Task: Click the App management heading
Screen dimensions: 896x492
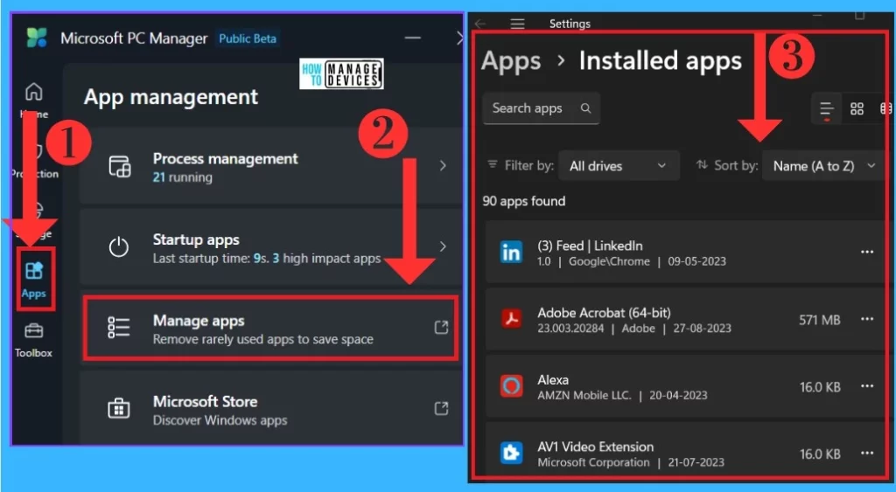Action: point(171,97)
